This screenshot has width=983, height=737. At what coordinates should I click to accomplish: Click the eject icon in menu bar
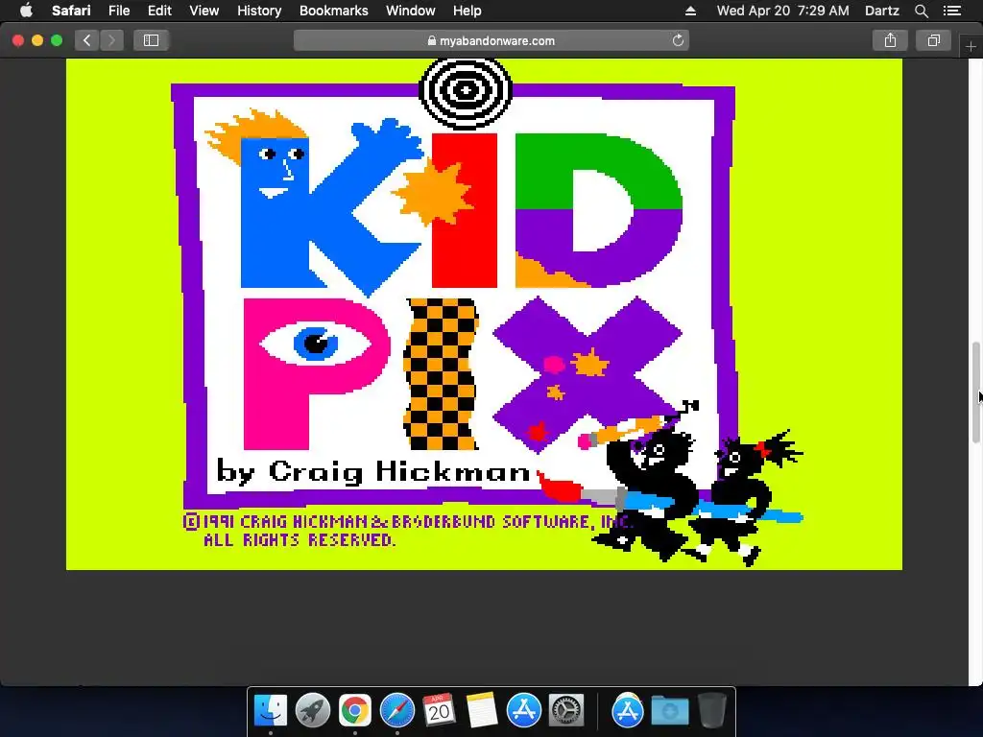pos(690,11)
